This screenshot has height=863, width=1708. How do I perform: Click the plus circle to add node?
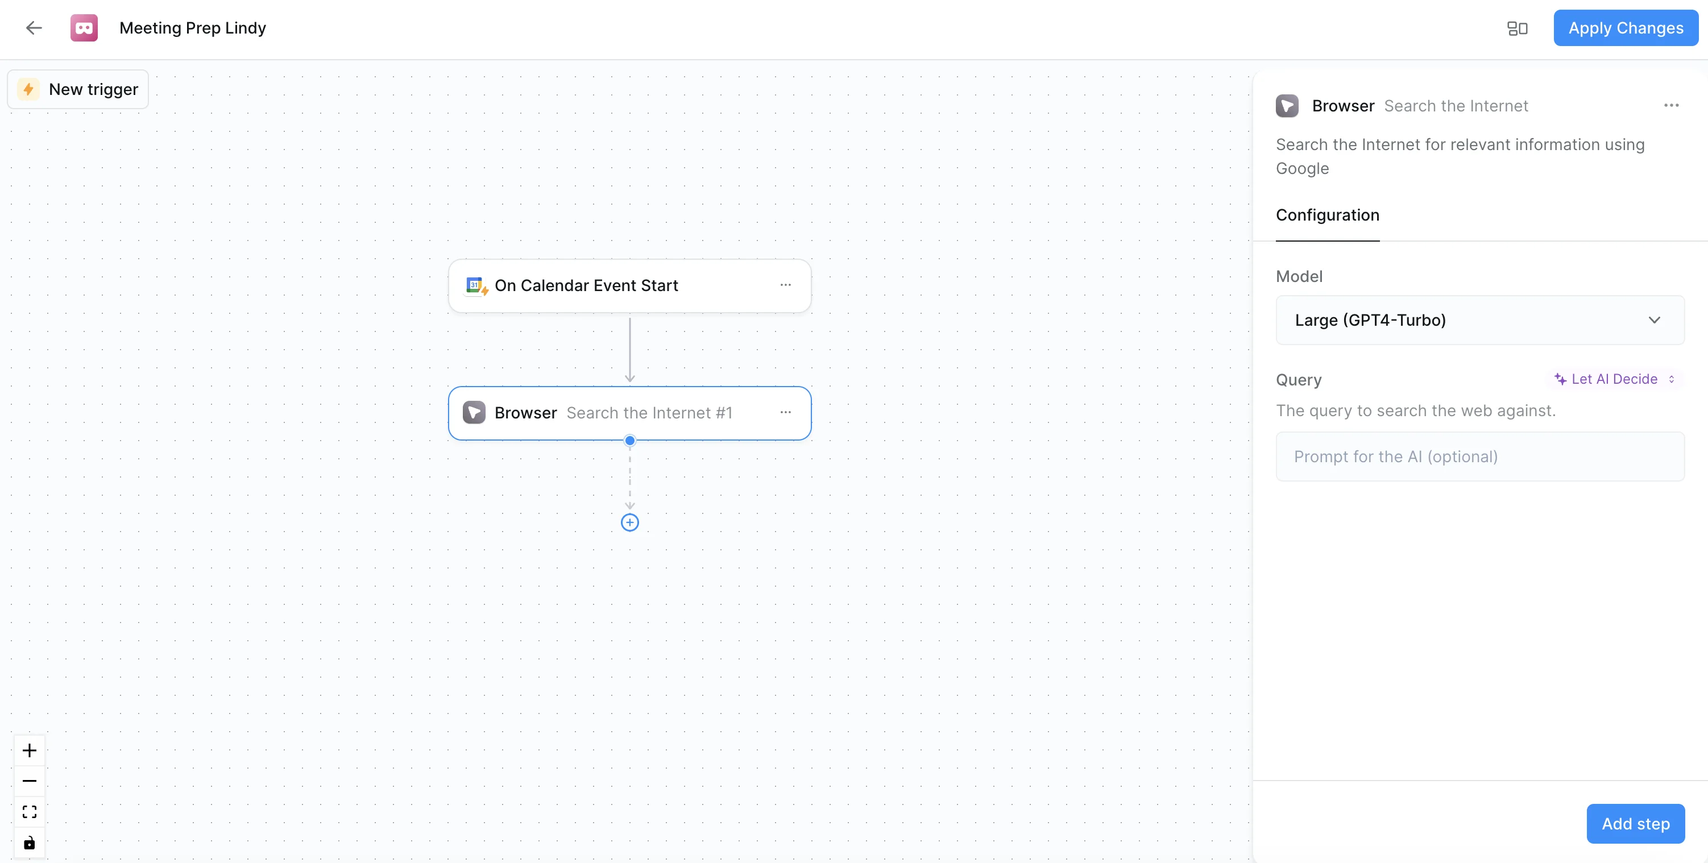tap(629, 522)
